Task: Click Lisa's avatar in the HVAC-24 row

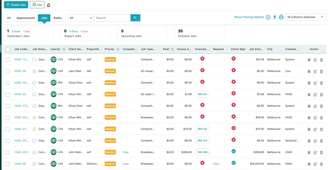Action: (53, 71)
